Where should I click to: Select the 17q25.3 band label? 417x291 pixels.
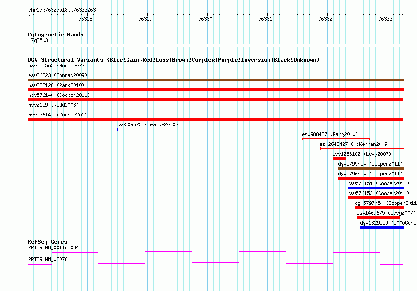click(x=38, y=40)
